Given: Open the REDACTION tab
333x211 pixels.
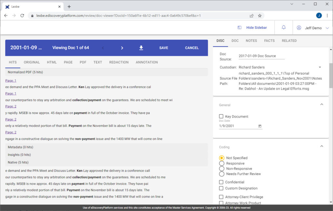Looking at the screenshot, I should pyautogui.click(x=119, y=62).
